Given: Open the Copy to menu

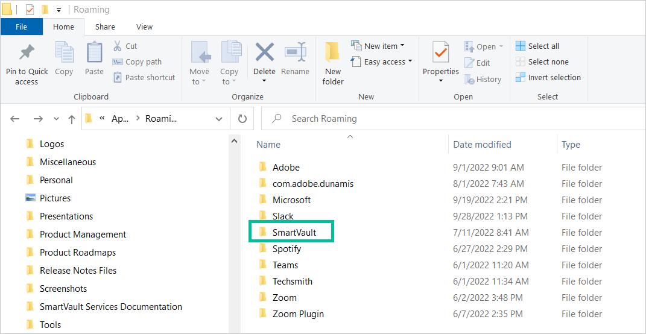Looking at the screenshot, I should tap(230, 63).
